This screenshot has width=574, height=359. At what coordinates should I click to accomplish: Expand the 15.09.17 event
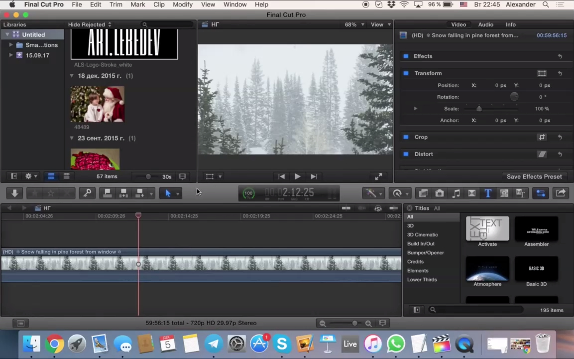[x=10, y=55]
